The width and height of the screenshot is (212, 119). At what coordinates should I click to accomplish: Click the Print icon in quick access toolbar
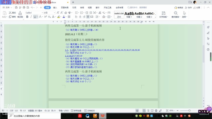(24, 7)
